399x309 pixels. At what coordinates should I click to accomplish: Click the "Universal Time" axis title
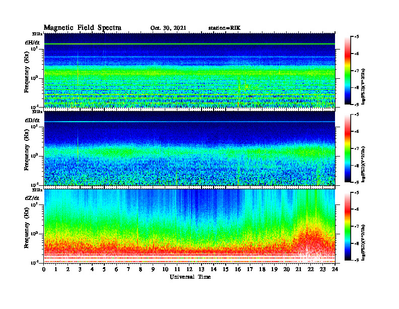coord(190,277)
